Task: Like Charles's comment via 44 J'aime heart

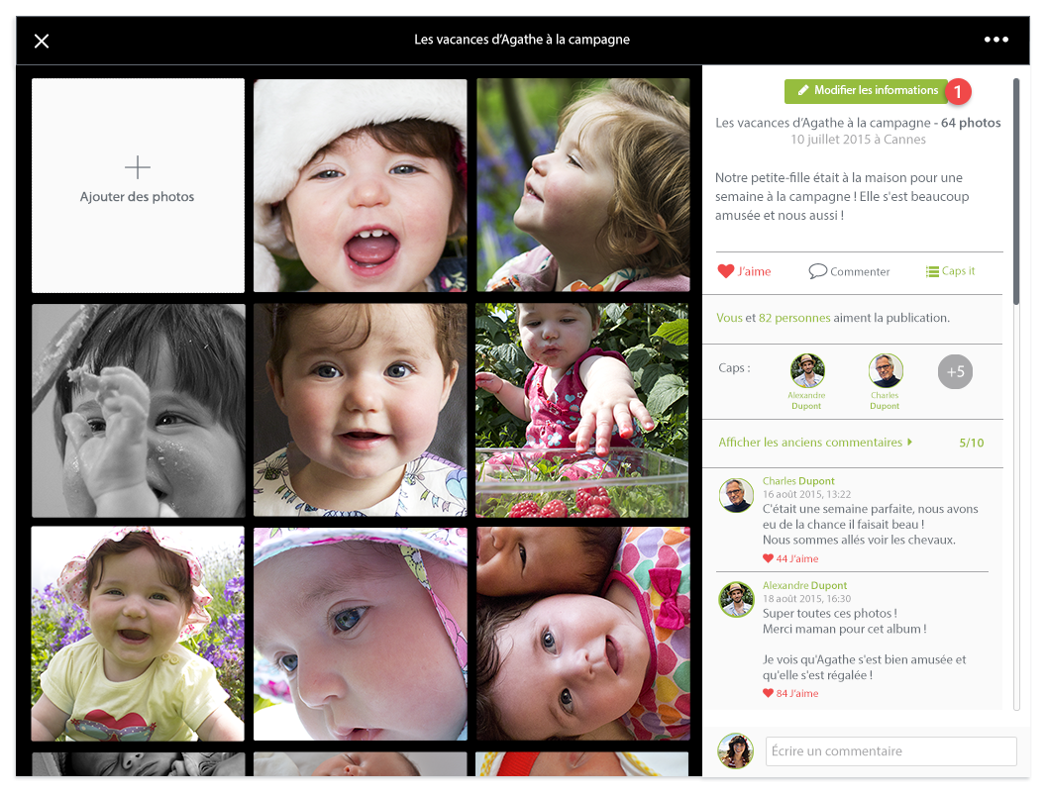Action: click(768, 558)
